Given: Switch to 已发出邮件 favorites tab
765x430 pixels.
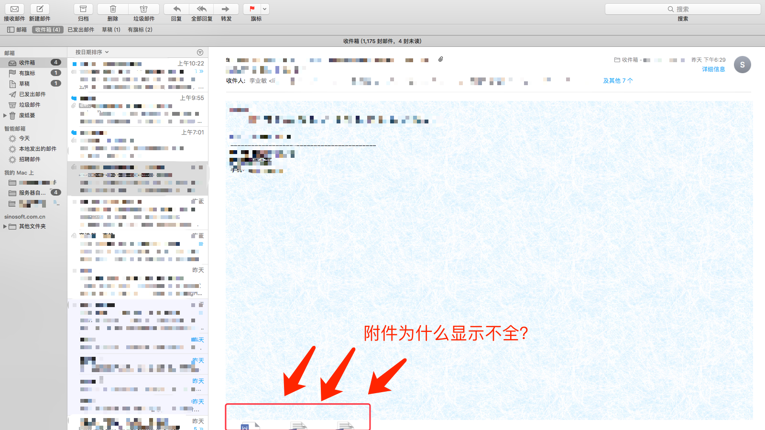Looking at the screenshot, I should pyautogui.click(x=81, y=30).
